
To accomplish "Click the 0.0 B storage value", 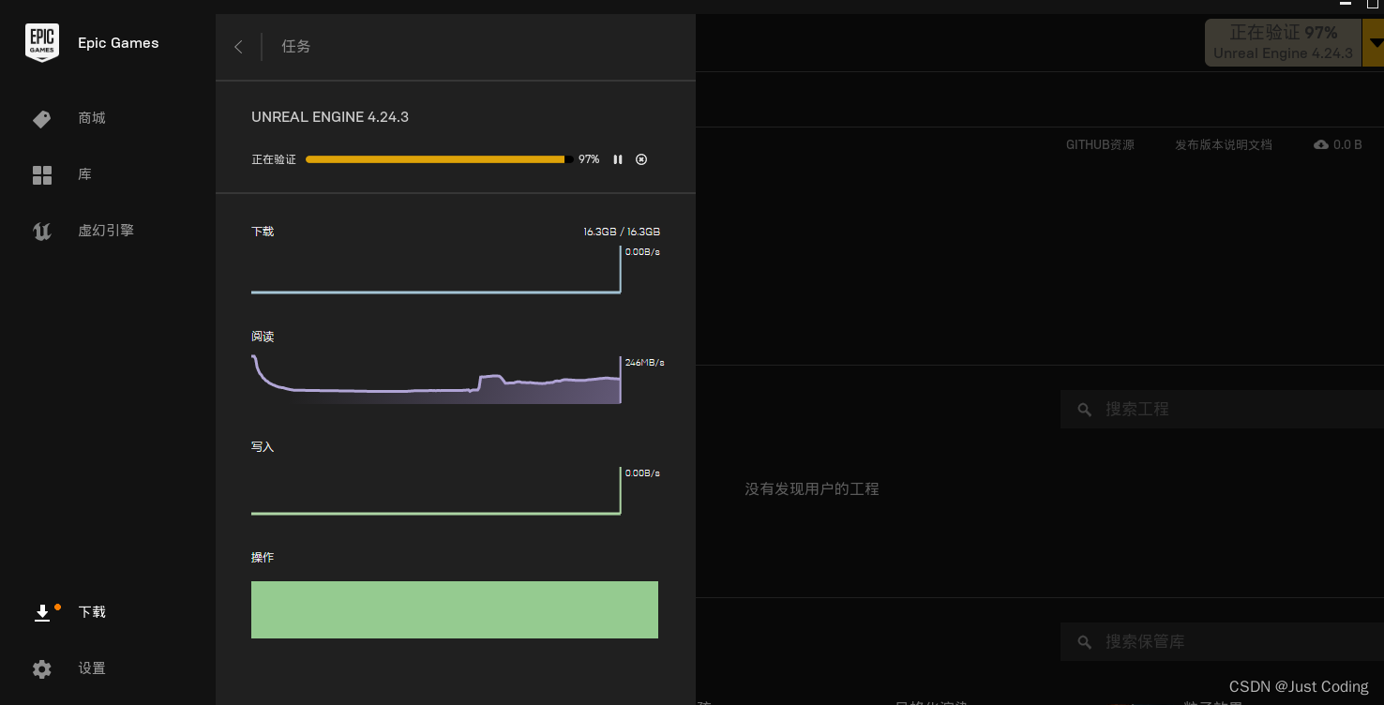I will pos(1347,145).
